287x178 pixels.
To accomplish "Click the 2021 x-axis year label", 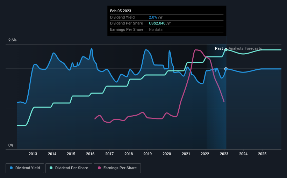I will click(186, 154).
